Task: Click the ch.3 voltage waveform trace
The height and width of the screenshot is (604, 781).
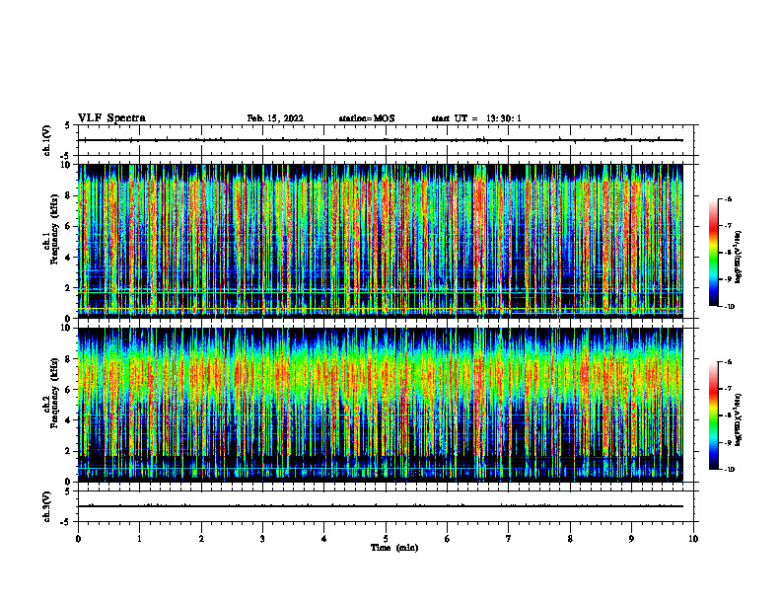Action: point(381,506)
